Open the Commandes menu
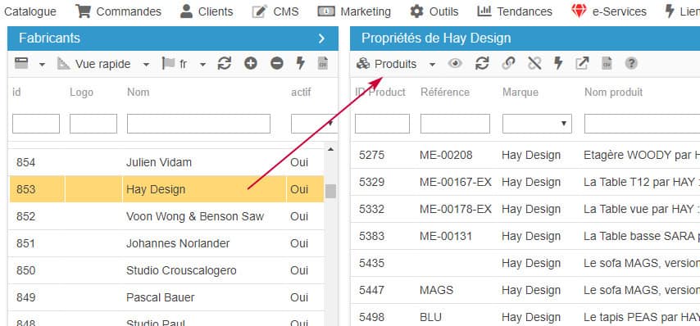The width and height of the screenshot is (700, 326). tap(118, 11)
